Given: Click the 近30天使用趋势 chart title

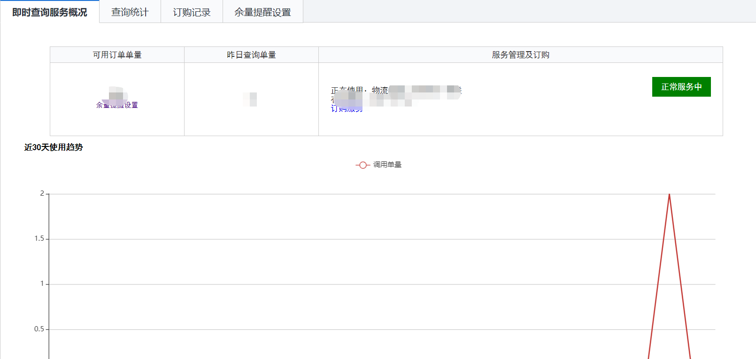Looking at the screenshot, I should coord(54,147).
